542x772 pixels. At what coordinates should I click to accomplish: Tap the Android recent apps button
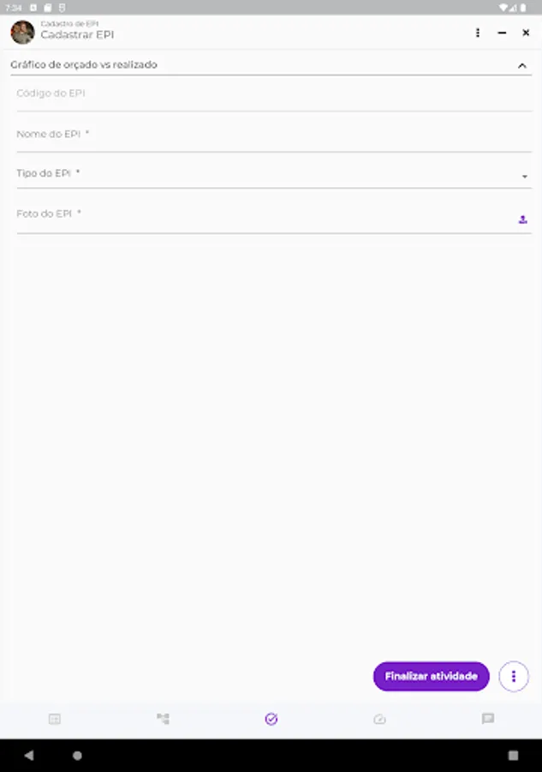point(513,756)
